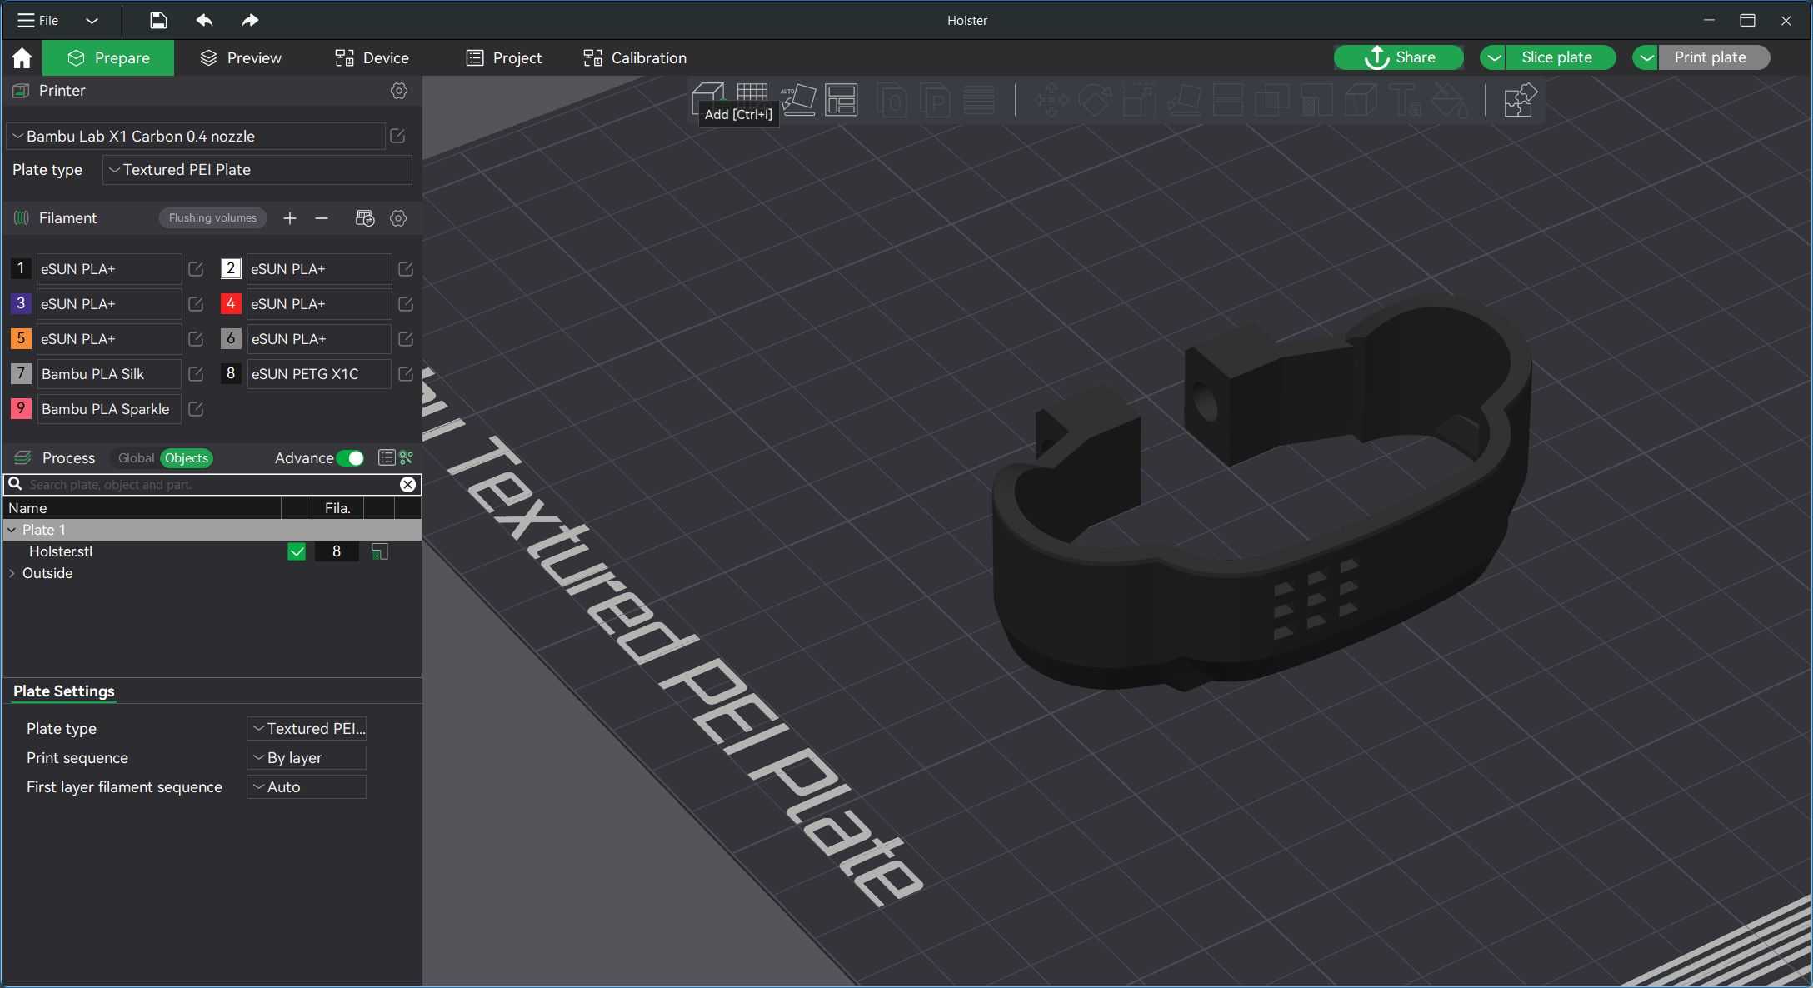Click the list icon beside Advance toggle

[x=387, y=457]
